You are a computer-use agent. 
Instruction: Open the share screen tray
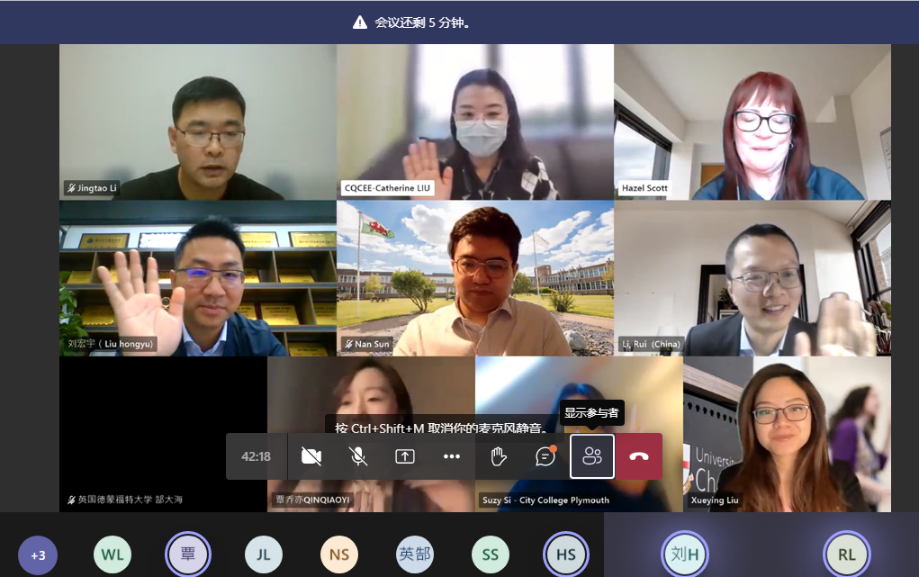coord(405,456)
